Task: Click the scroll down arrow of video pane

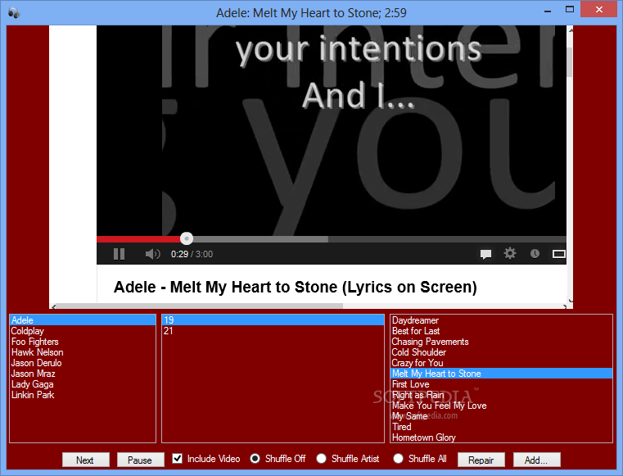Action: (x=570, y=301)
